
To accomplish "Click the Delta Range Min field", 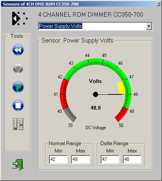I will click(110, 160).
